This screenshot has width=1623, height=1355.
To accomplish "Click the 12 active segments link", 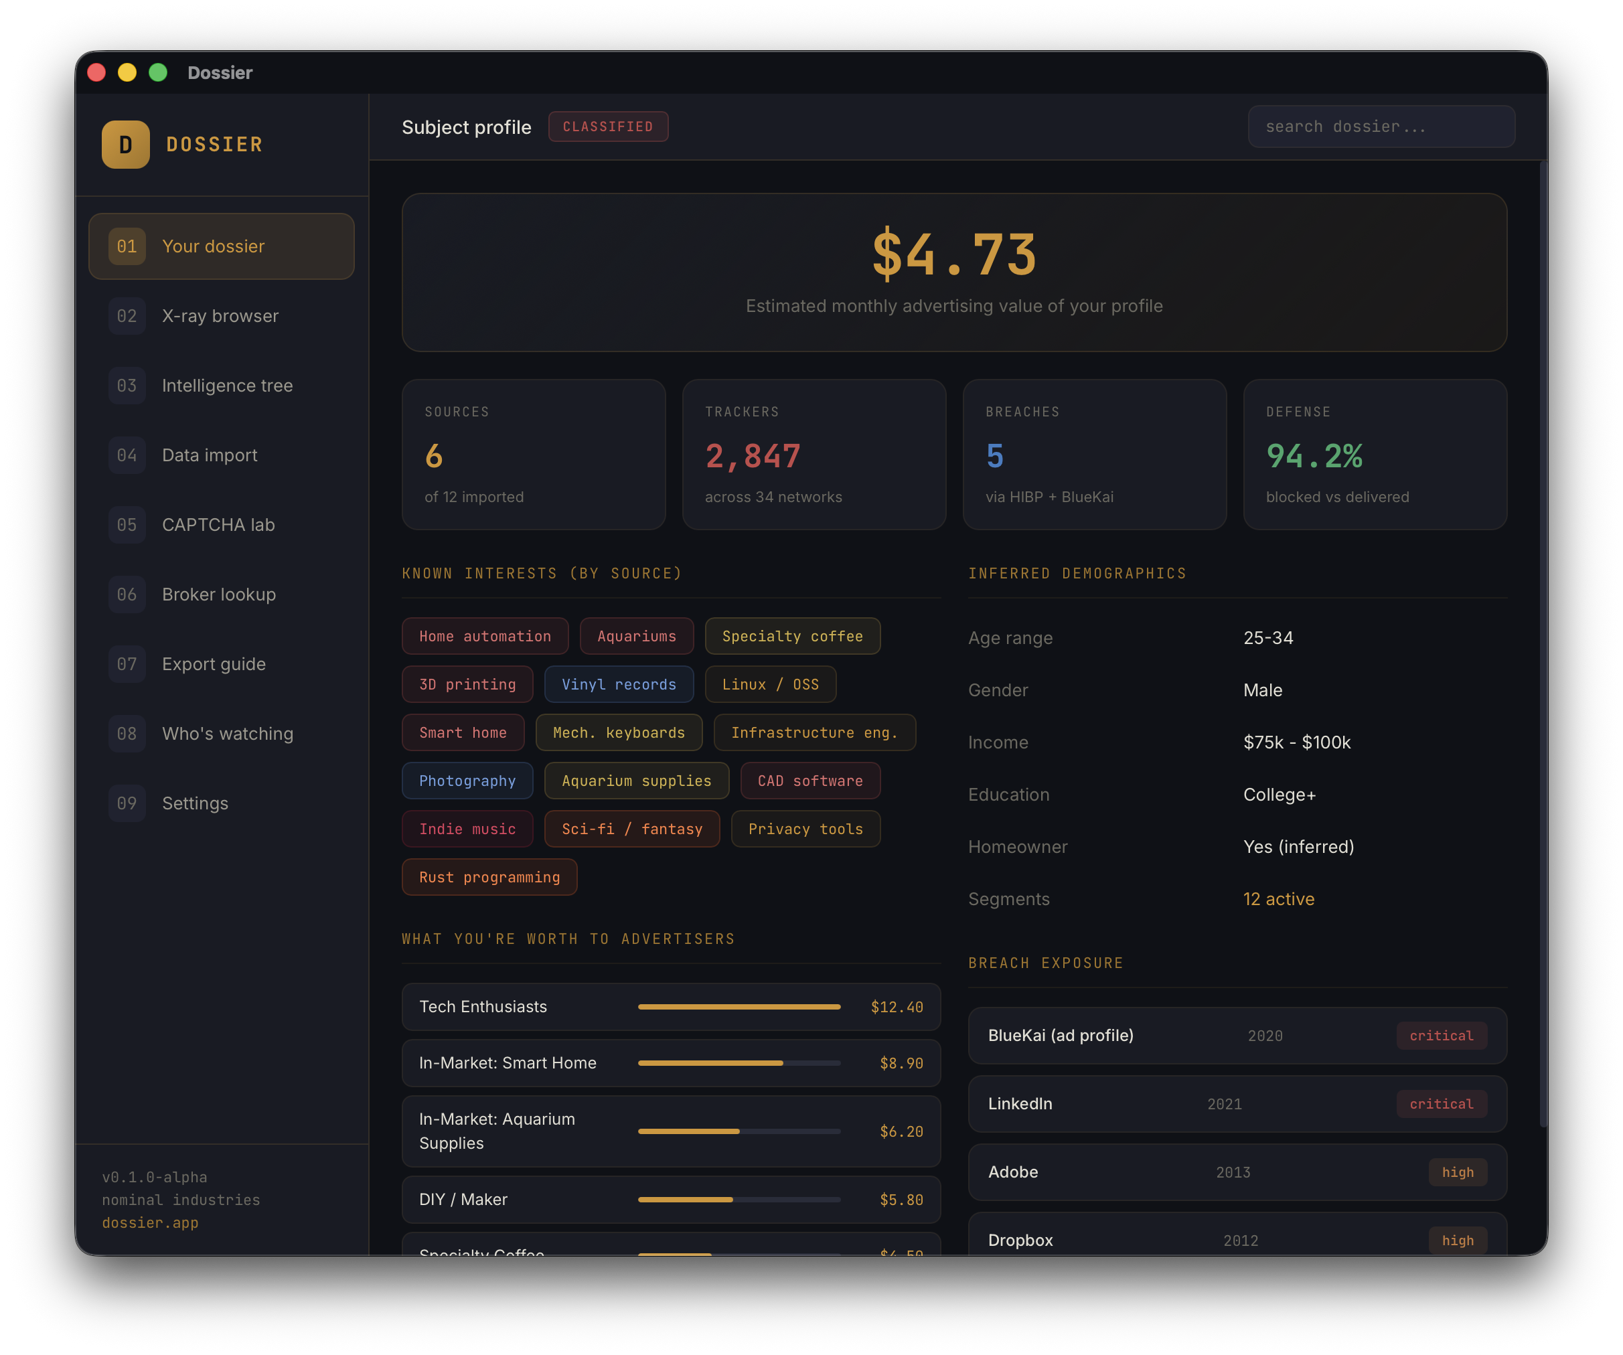I will tap(1278, 899).
